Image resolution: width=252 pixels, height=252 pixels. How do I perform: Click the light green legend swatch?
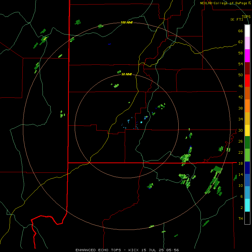tap(247, 155)
